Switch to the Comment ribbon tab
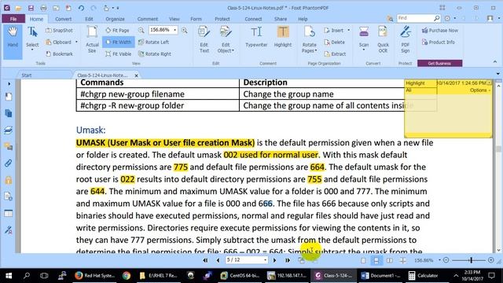The height and width of the screenshot is (283, 503). [148, 19]
